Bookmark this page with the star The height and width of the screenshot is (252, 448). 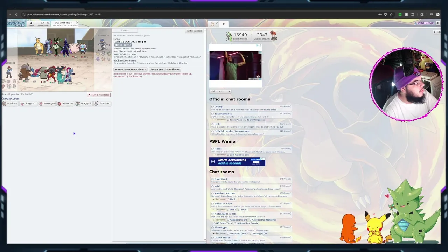pos(391,14)
